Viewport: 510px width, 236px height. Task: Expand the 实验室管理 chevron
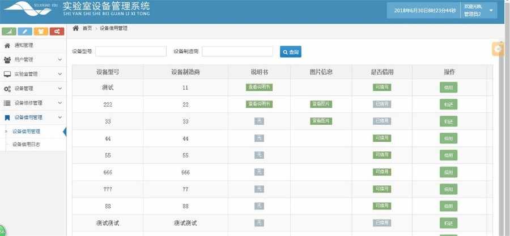(60, 74)
